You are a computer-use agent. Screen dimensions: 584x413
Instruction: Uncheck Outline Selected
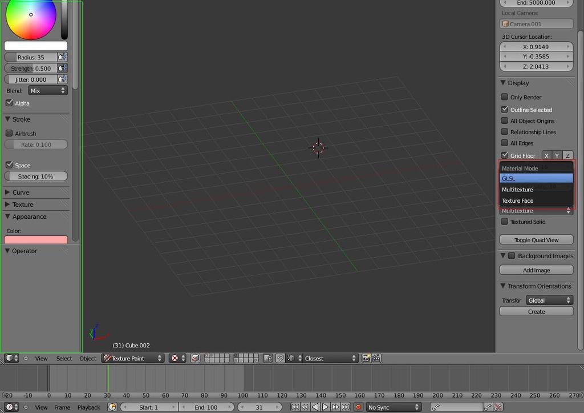[504, 109]
